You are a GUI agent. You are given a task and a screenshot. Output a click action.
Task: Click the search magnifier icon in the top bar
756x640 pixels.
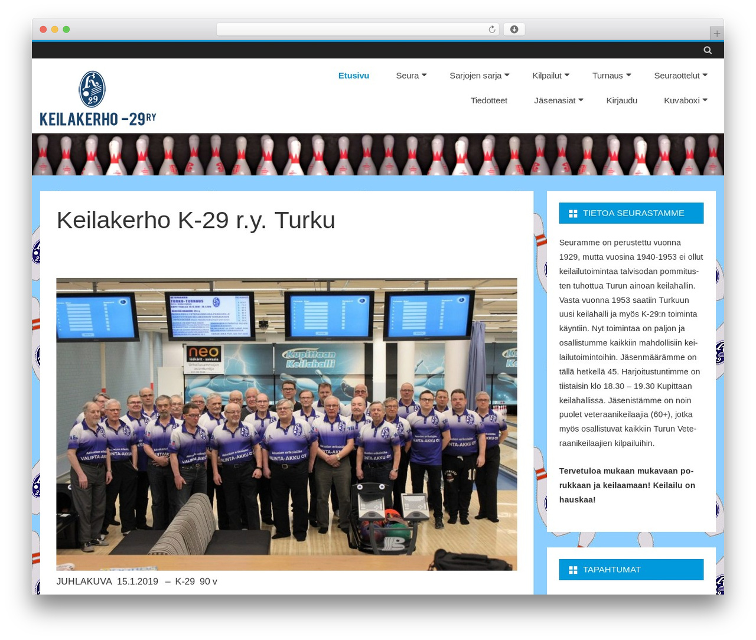[708, 50]
